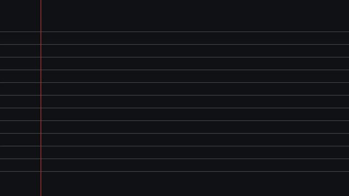This screenshot has height=196, width=349.
Task: Click the sixth writing row right of margin
Action: (195, 102)
